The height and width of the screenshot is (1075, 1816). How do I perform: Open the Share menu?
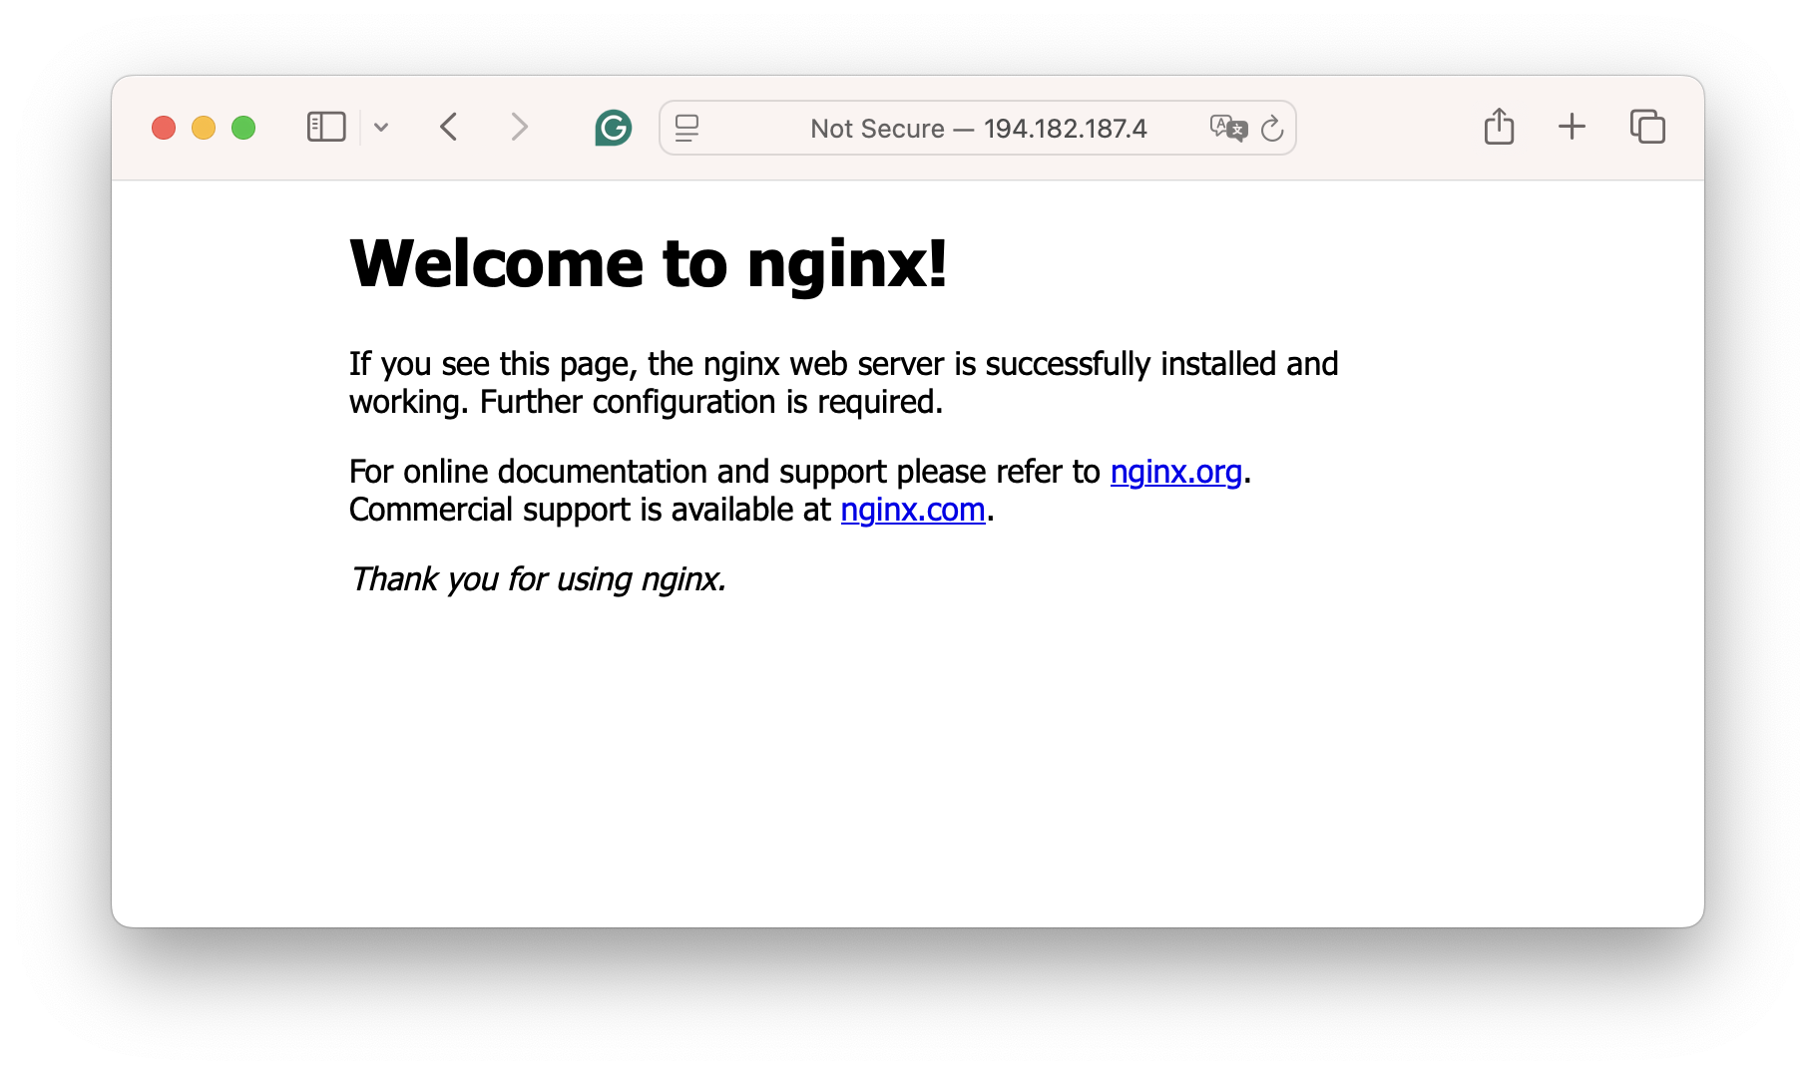1499,127
